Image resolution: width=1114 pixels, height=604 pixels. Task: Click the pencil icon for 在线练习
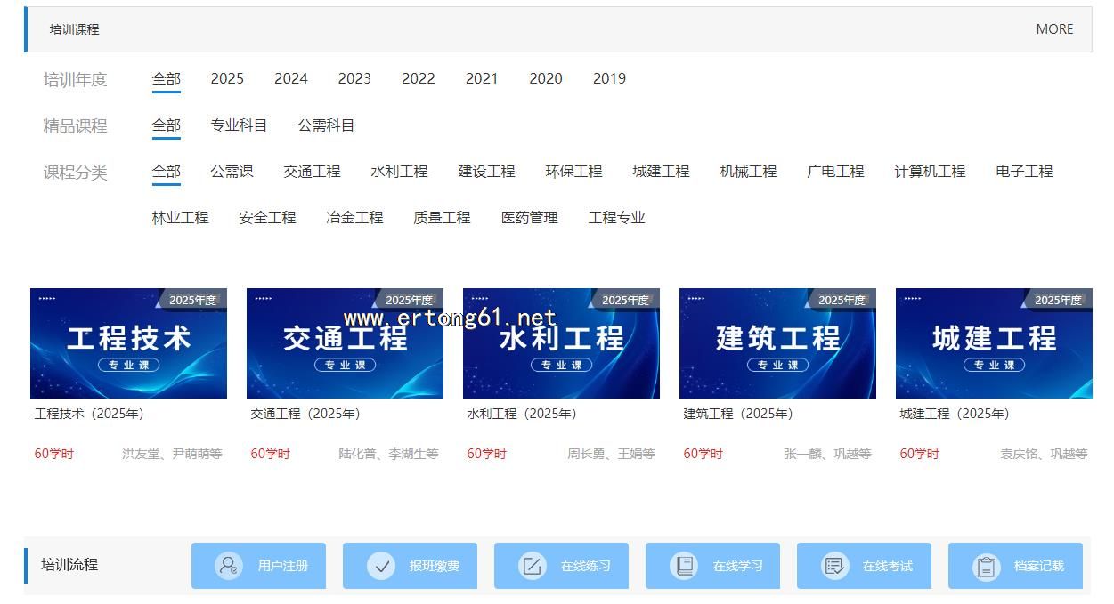pyautogui.click(x=533, y=566)
